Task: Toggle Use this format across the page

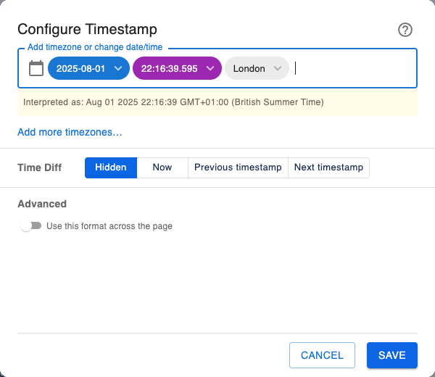Action: click(x=30, y=225)
